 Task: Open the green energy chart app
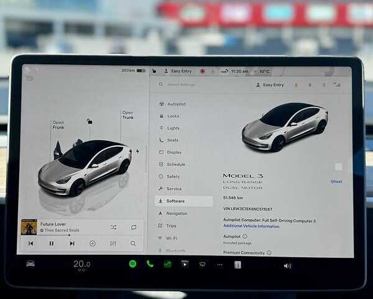(167, 264)
